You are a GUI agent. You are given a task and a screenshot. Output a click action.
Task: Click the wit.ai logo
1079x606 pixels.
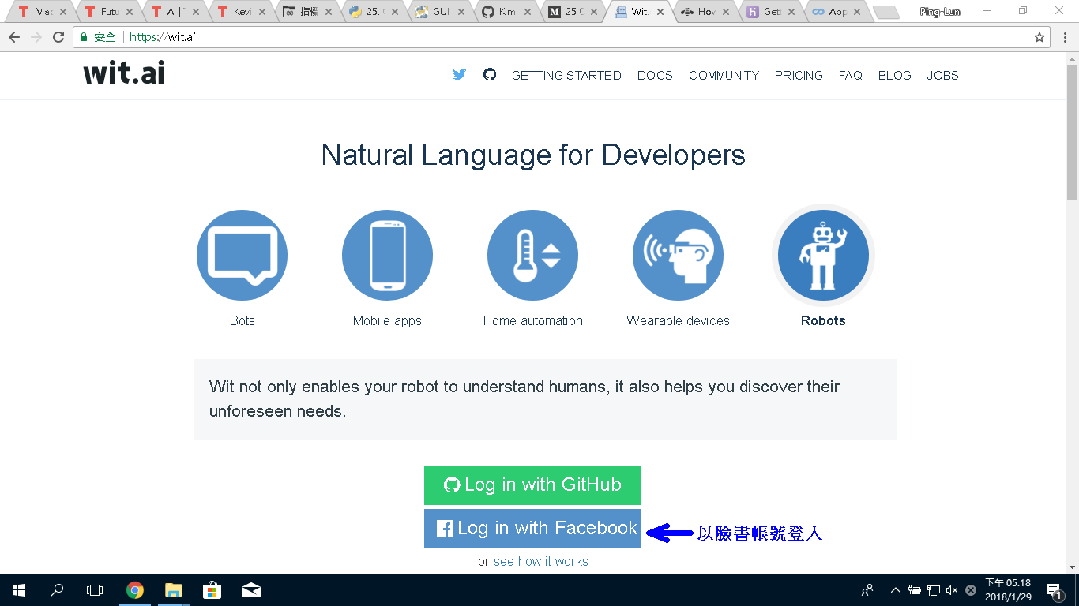(124, 73)
